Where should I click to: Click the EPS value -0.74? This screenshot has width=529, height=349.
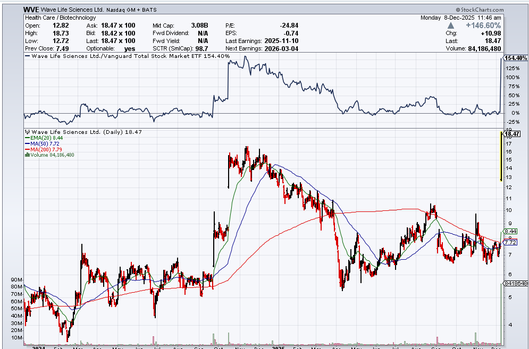(291, 33)
